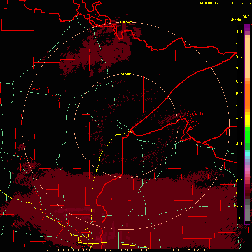Viewport: 252px width, 252px height.
Task: Select the 50 NMI range ring label
Action: (126, 74)
